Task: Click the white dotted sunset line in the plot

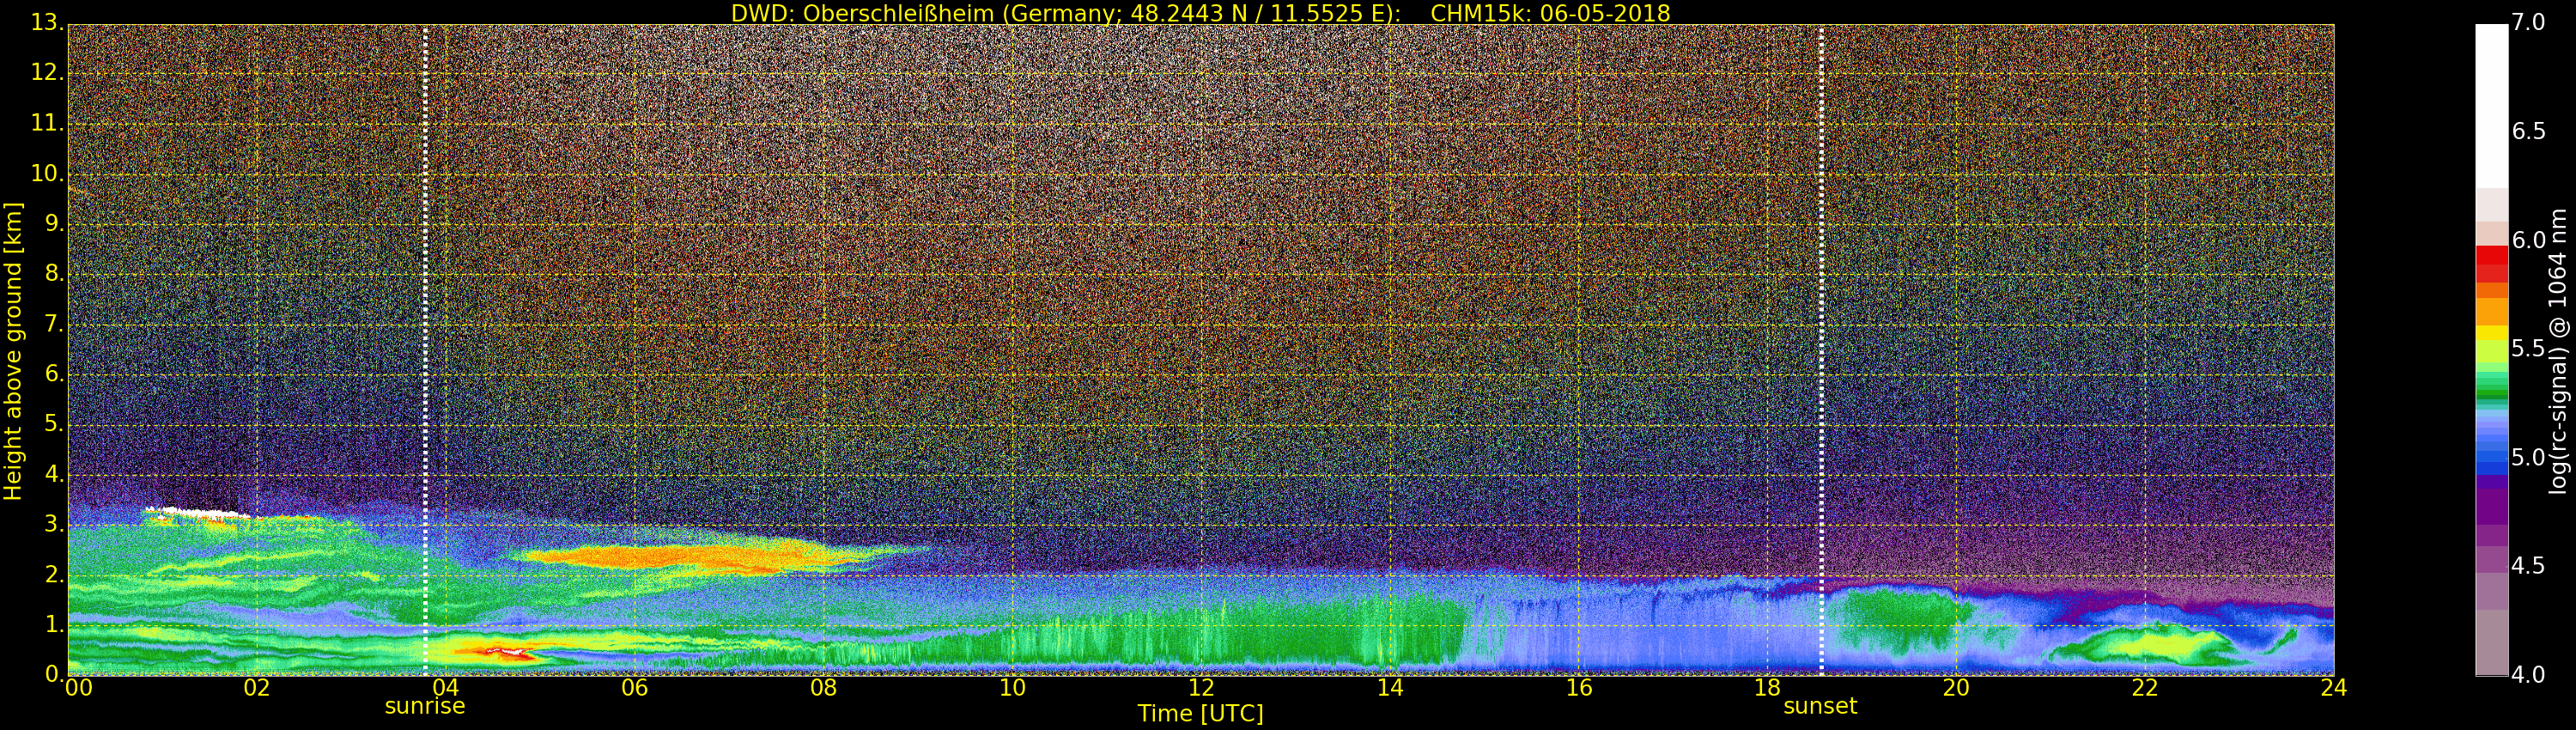Action: (x=1821, y=350)
